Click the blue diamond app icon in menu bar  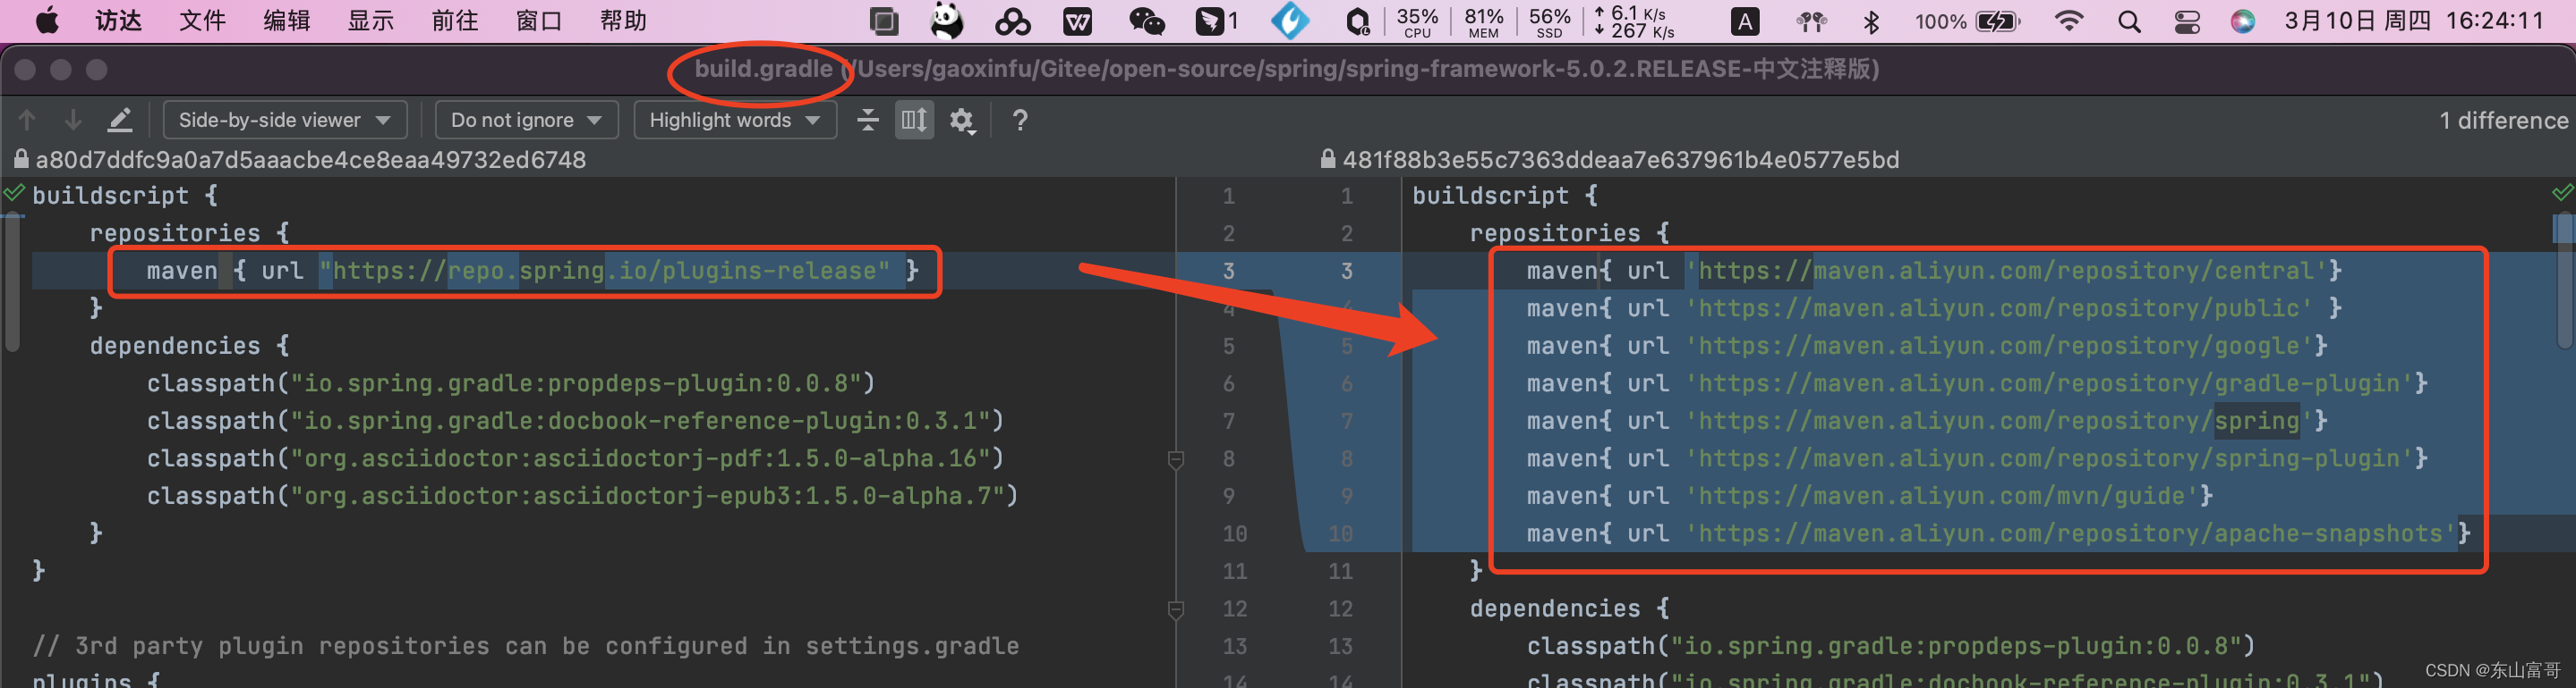click(1290, 20)
